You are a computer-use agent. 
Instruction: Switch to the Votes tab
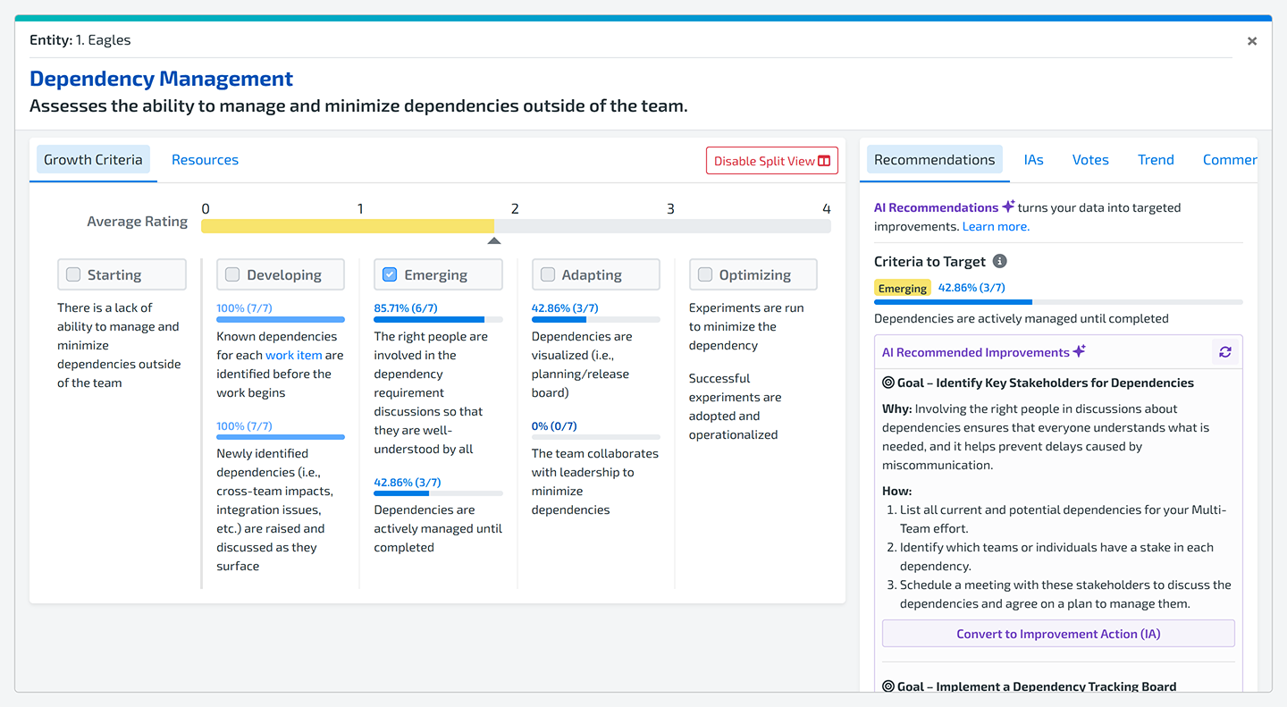[1090, 160]
